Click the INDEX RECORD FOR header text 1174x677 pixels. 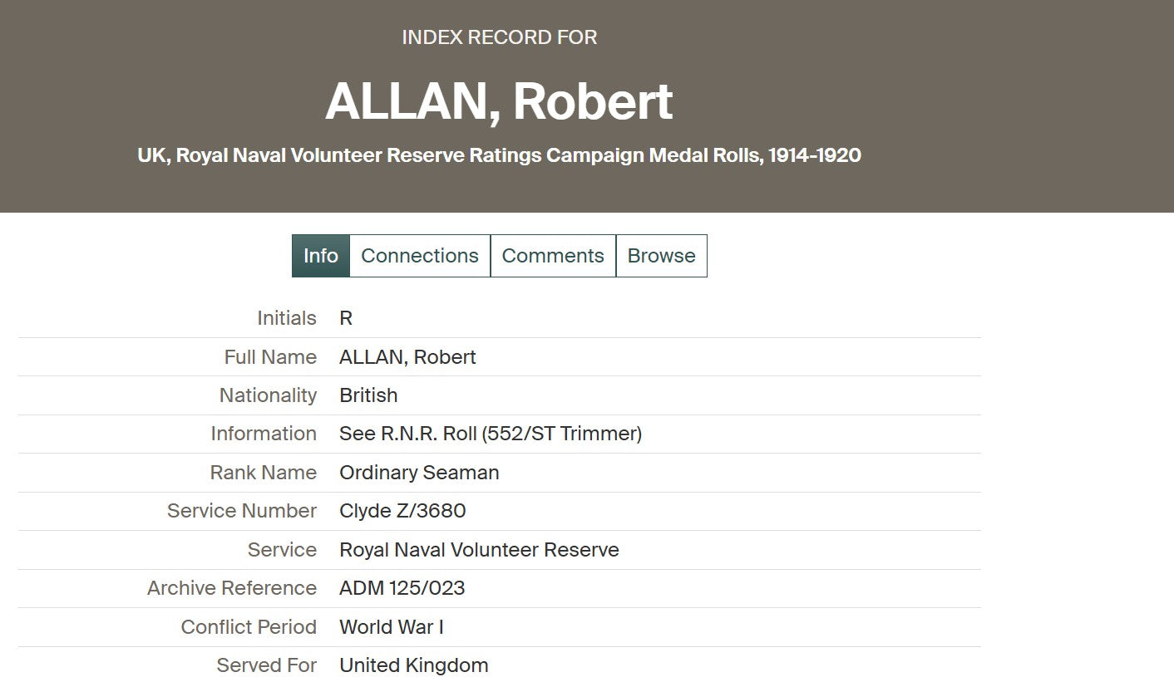(x=499, y=37)
